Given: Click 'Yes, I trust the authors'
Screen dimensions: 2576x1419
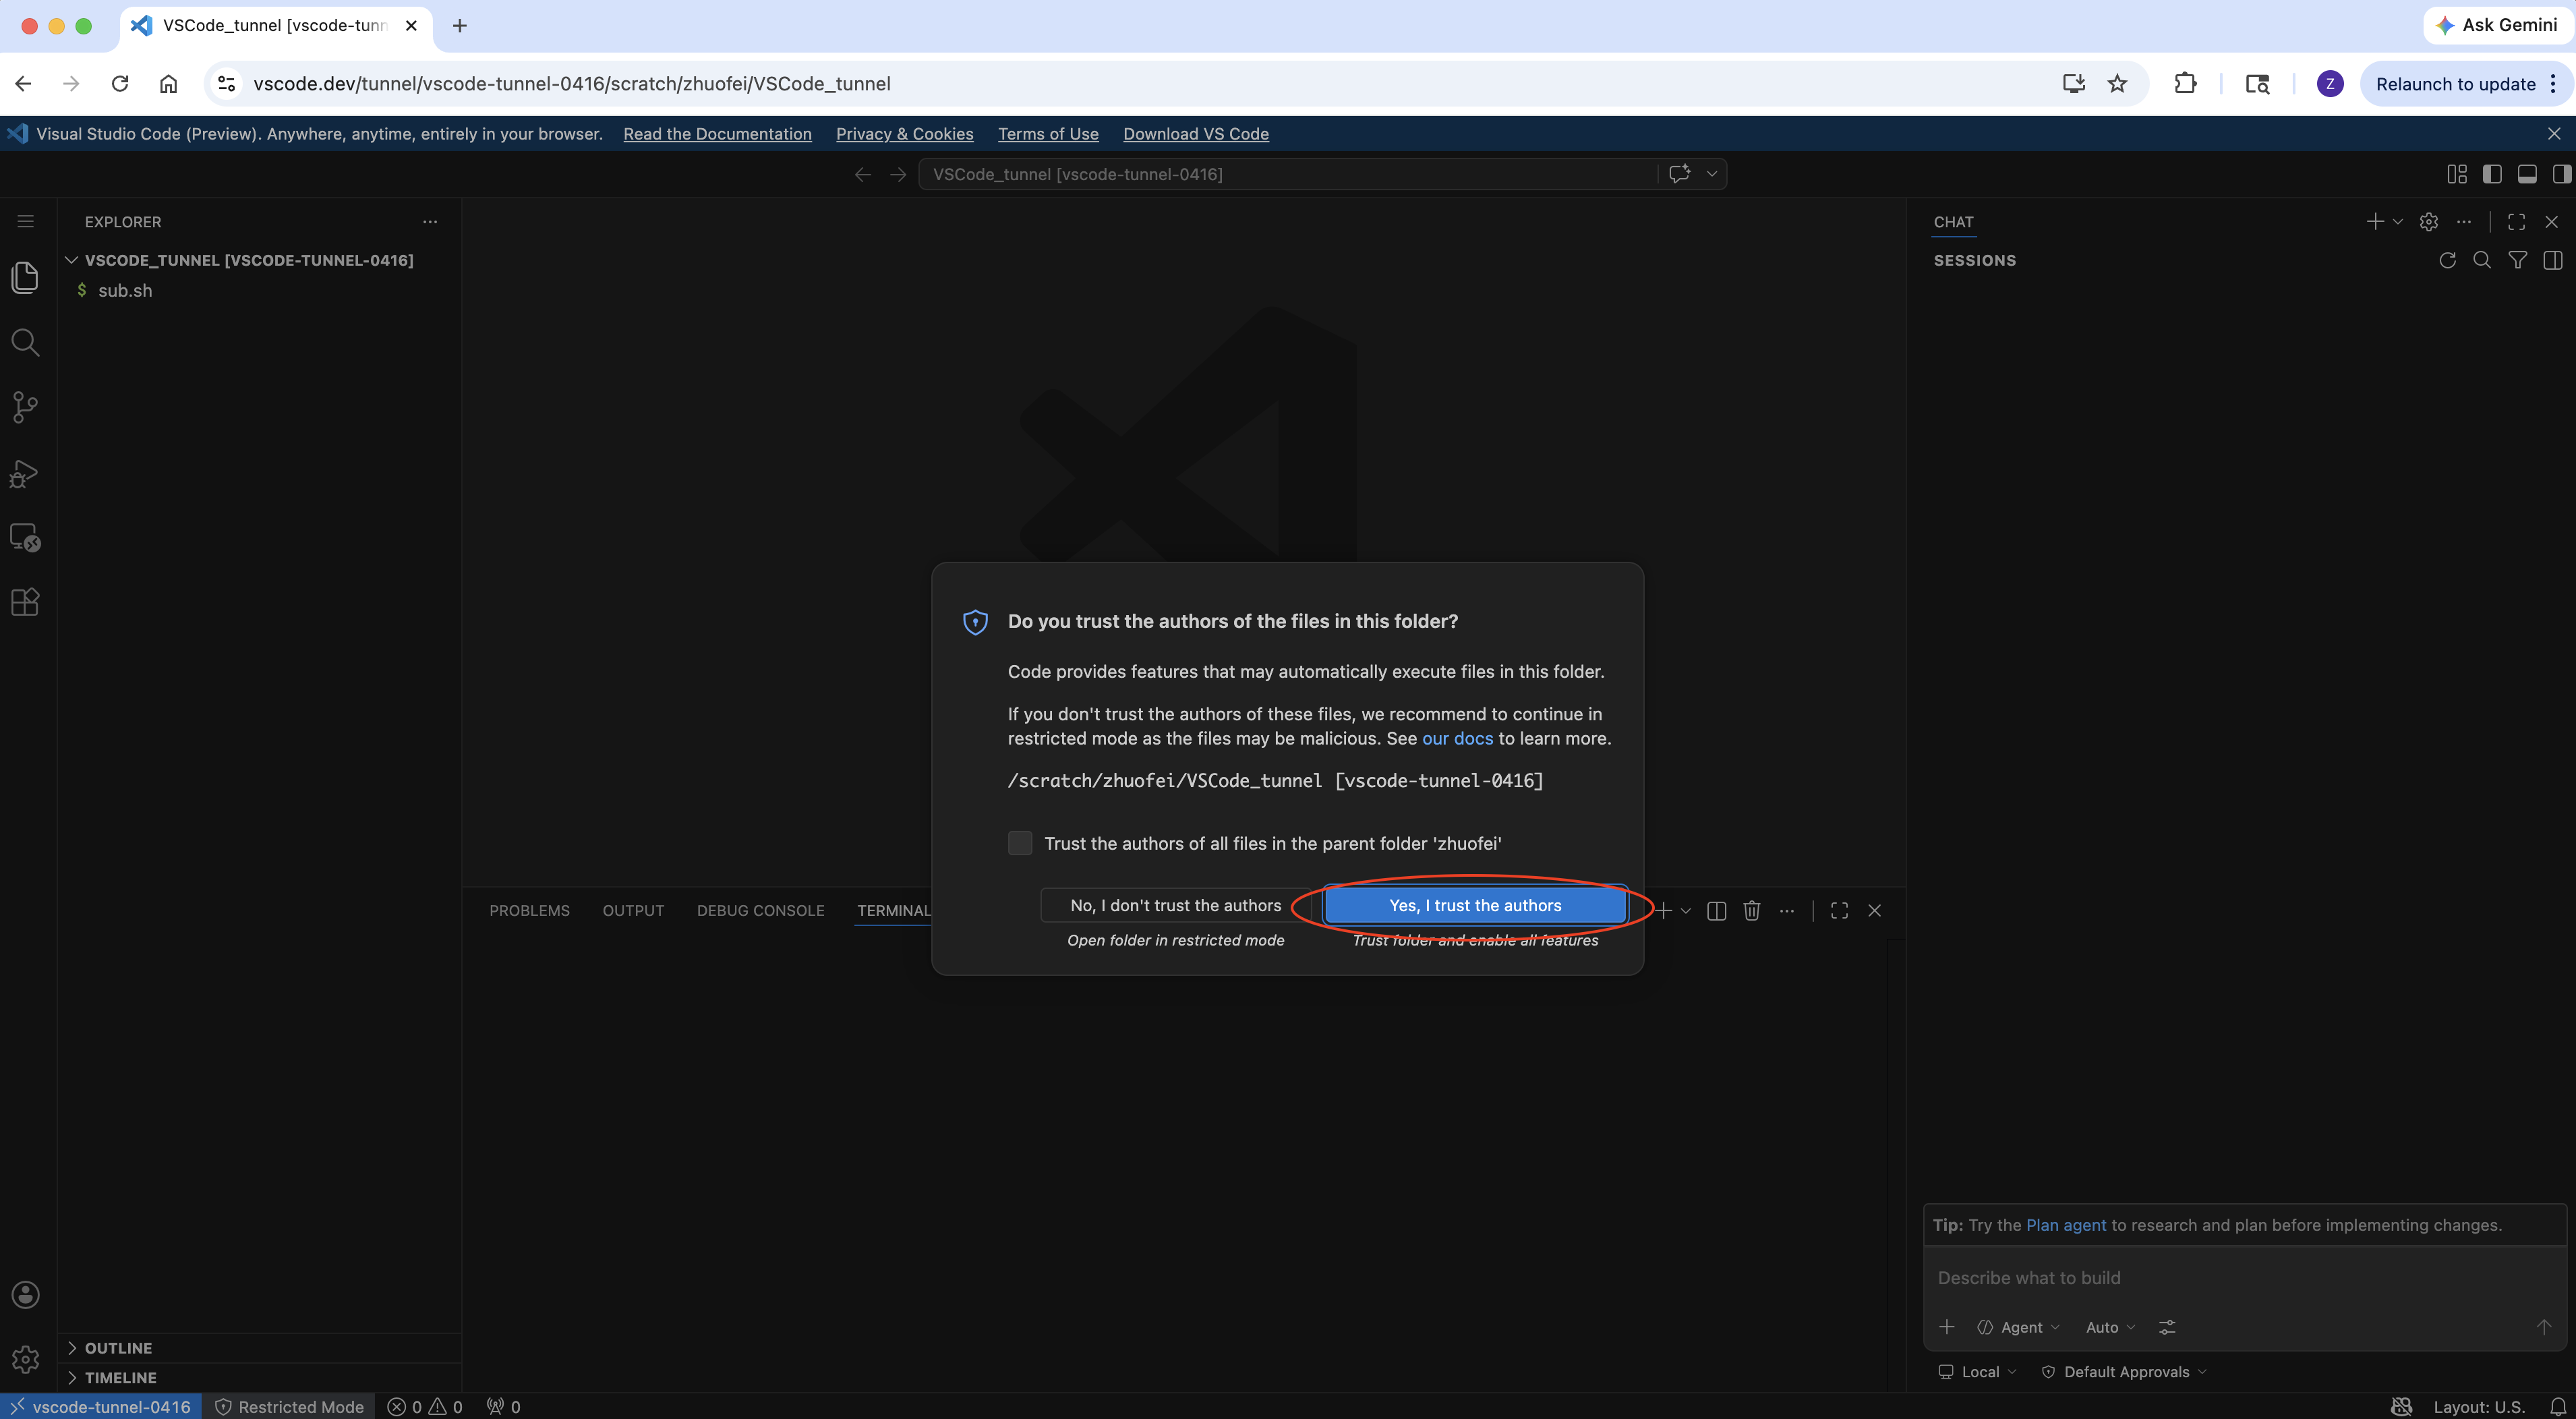Looking at the screenshot, I should [1474, 905].
